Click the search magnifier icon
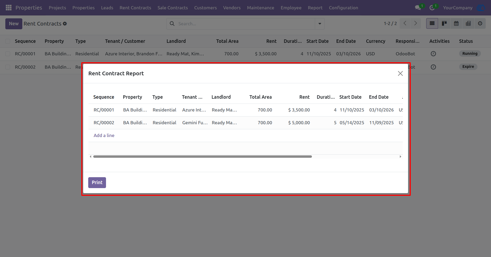 coord(172,24)
